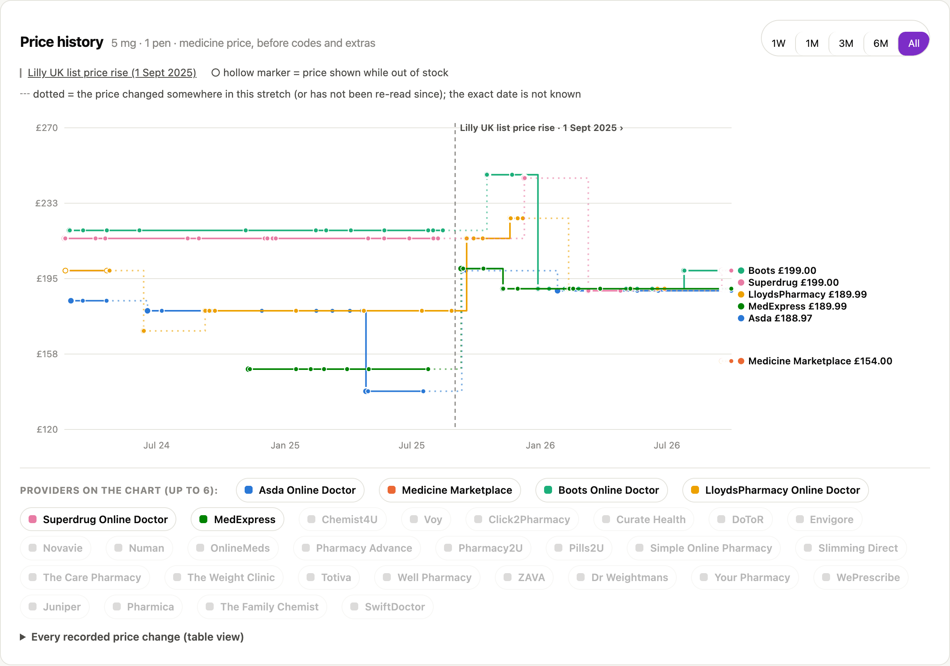Click the Lilly price rise chart annotation

(541, 128)
